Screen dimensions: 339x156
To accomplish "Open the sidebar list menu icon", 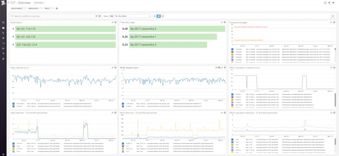I will coord(3,22).
